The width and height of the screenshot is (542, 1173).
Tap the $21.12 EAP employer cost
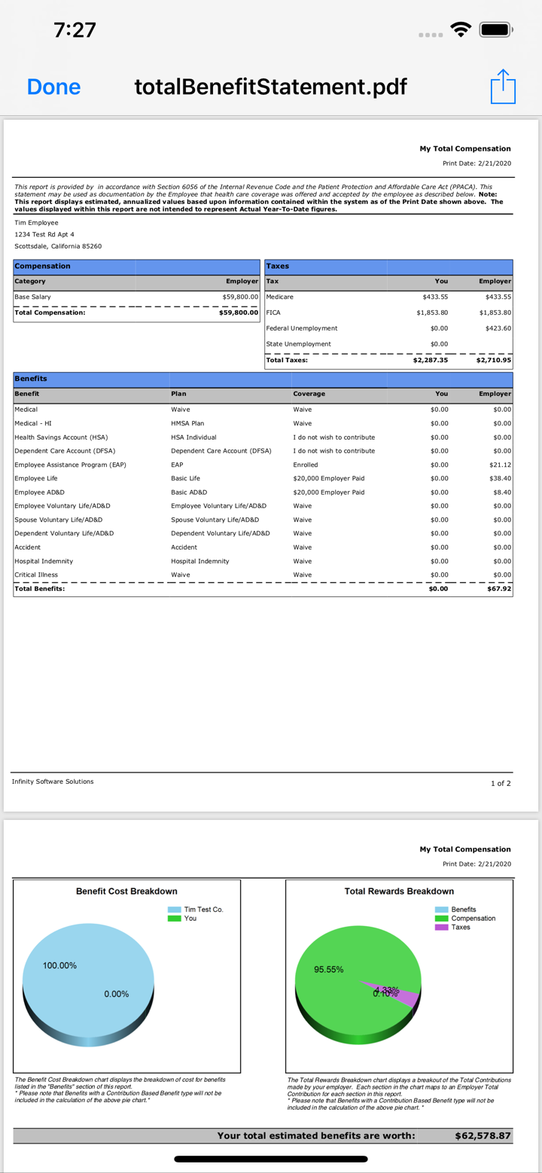click(x=501, y=465)
